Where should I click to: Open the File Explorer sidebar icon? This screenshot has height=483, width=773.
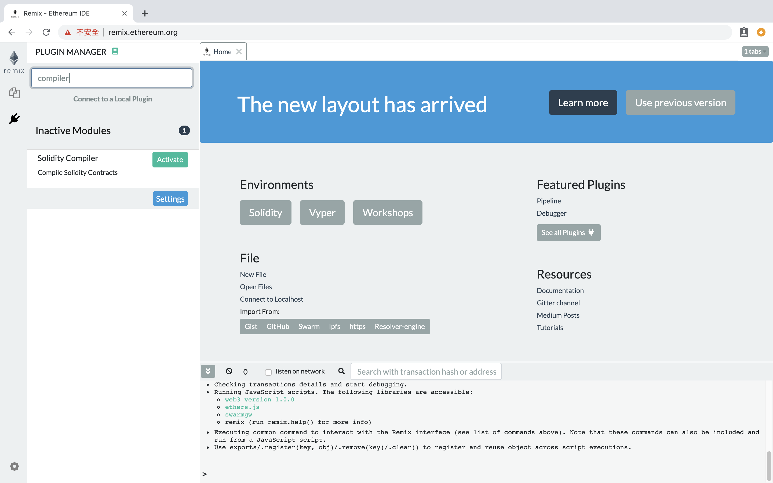tap(14, 93)
